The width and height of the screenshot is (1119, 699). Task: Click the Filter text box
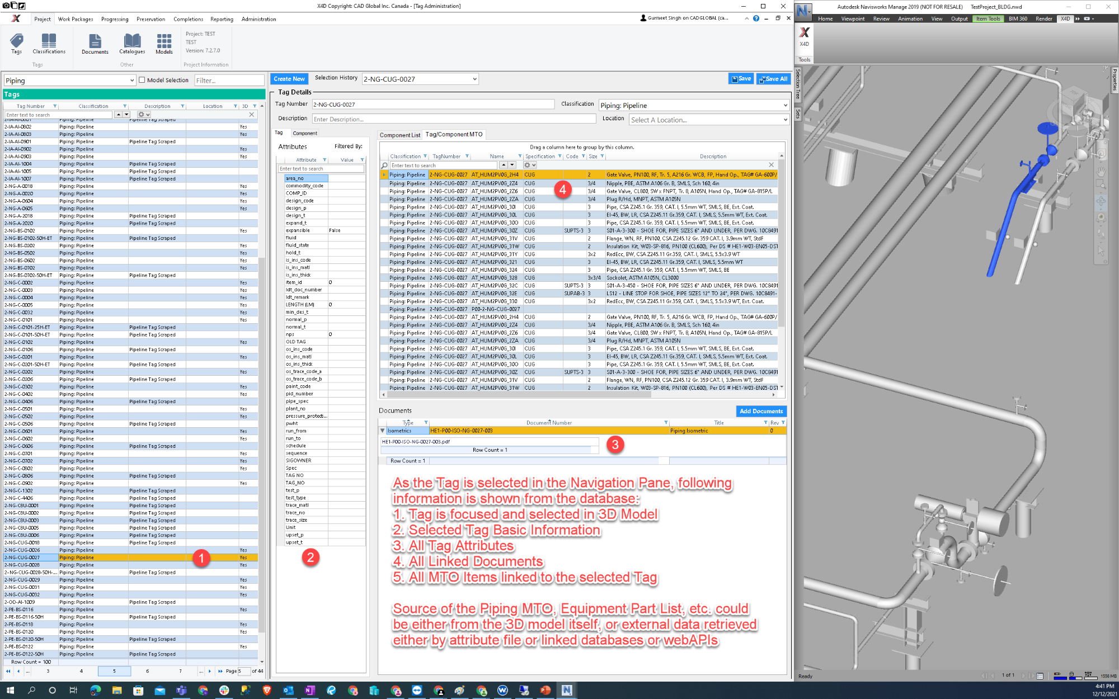click(x=229, y=81)
